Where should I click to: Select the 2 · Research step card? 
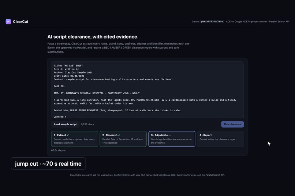[x=123, y=139]
